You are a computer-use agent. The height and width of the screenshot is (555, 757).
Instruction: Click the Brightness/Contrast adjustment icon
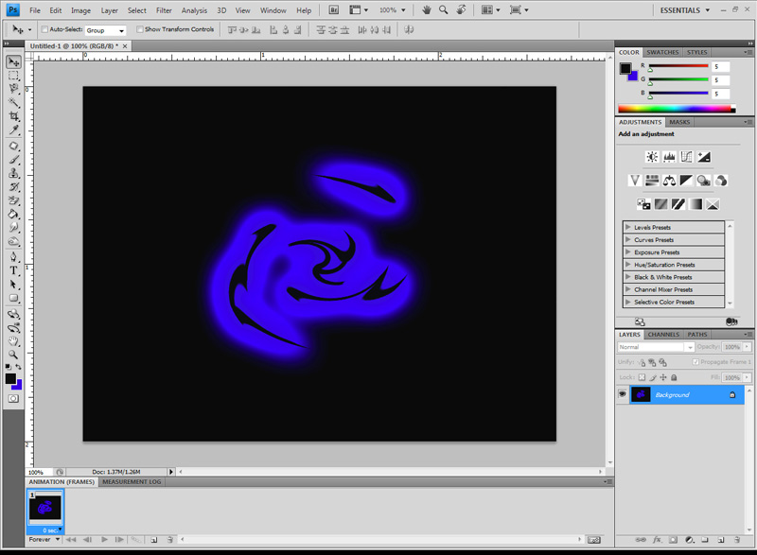tap(652, 157)
